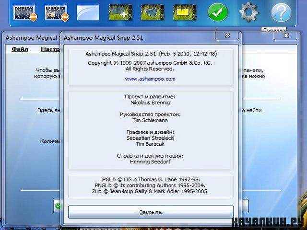
Task: Open help via the question mark icon
Action: (x=281, y=12)
